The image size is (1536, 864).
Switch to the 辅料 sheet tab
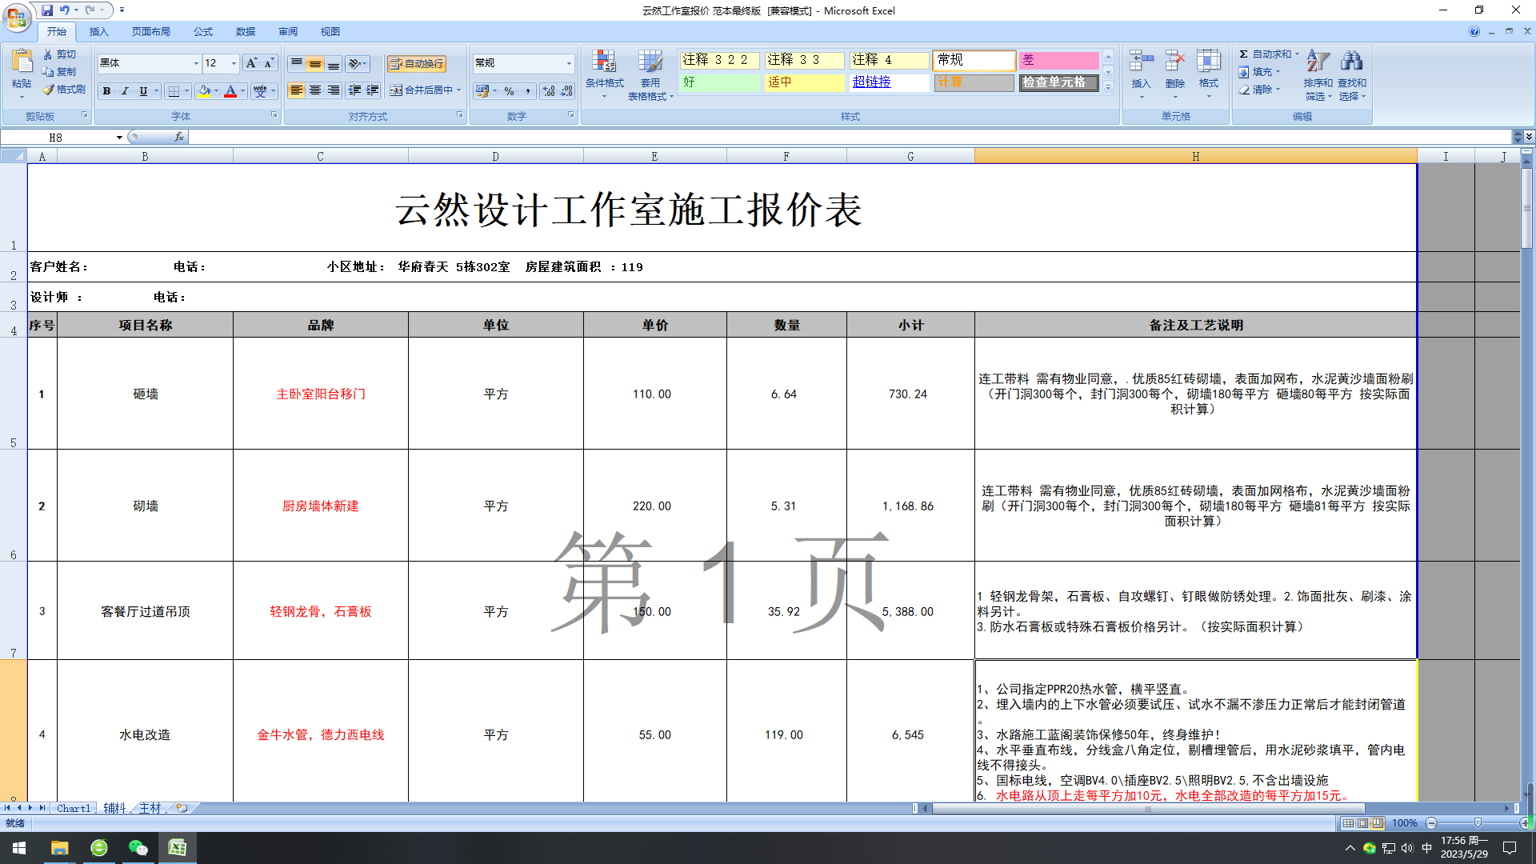point(114,808)
